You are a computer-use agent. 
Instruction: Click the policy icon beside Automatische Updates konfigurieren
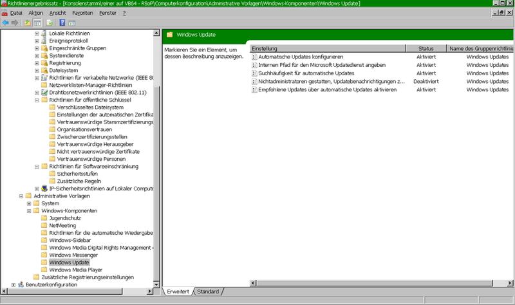tap(254, 57)
